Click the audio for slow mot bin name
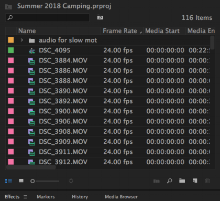 click(x=68, y=40)
